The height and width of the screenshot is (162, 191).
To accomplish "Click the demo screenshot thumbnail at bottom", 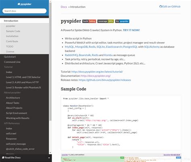I will pos(121,158).
